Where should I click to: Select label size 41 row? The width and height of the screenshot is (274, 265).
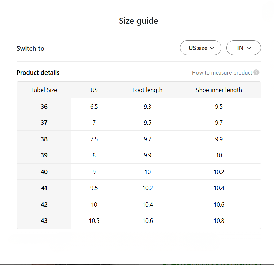44,188
